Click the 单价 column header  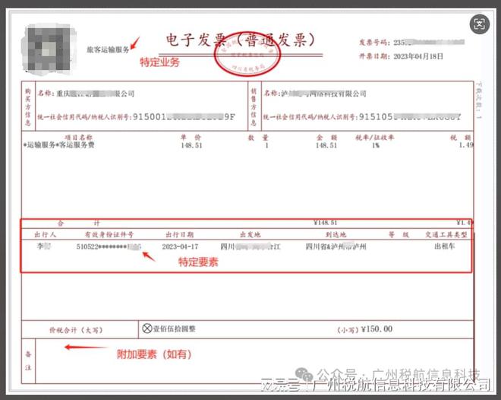point(191,138)
